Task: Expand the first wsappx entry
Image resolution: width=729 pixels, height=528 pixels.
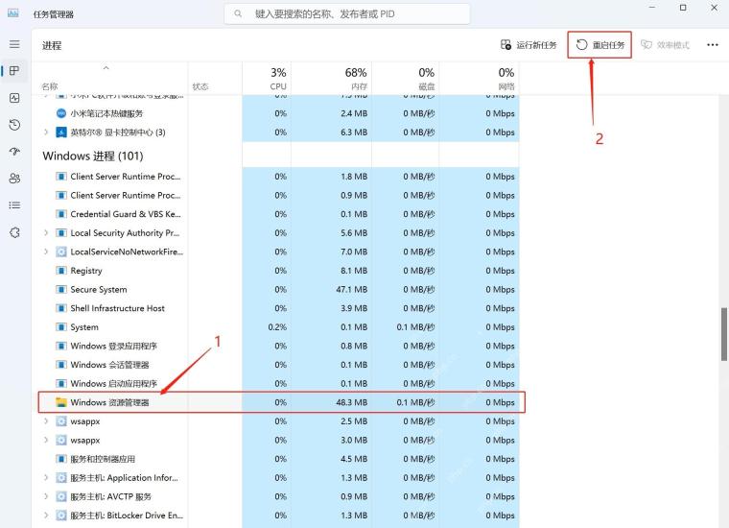Action: point(46,421)
